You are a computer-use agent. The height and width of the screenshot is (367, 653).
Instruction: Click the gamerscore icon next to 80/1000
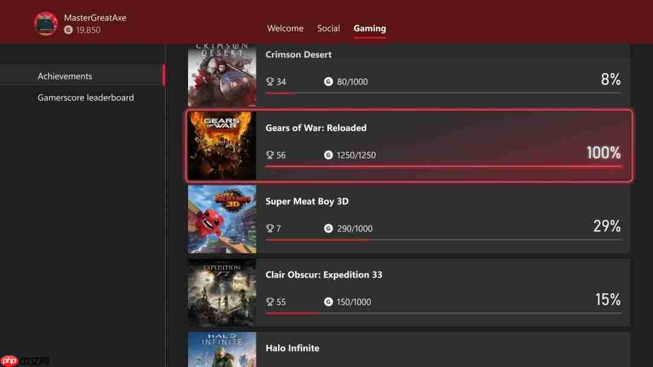328,82
